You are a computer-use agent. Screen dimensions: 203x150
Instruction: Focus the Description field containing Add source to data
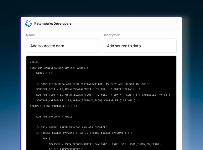(x=140, y=46)
